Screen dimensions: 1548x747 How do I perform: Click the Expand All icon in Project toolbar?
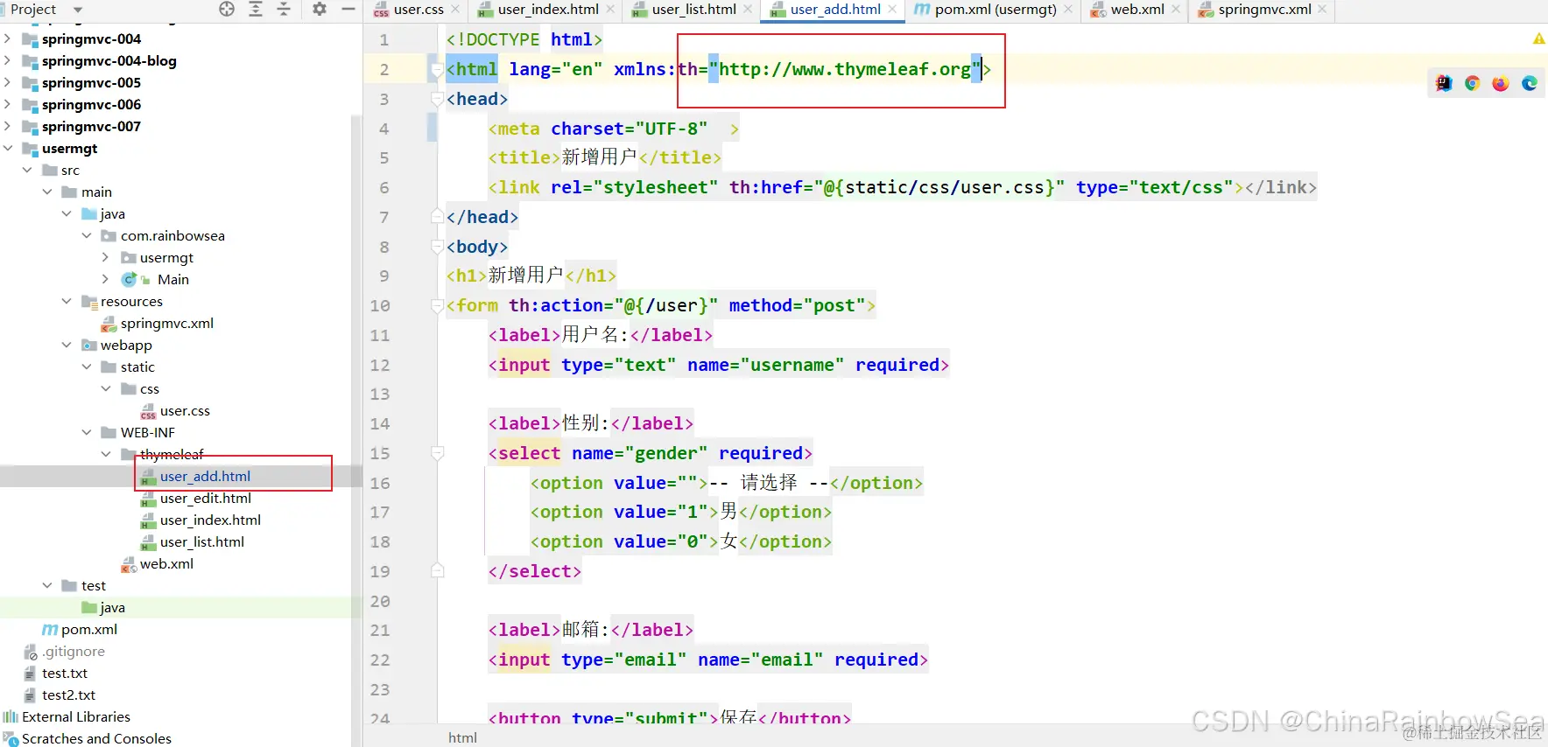click(x=256, y=9)
